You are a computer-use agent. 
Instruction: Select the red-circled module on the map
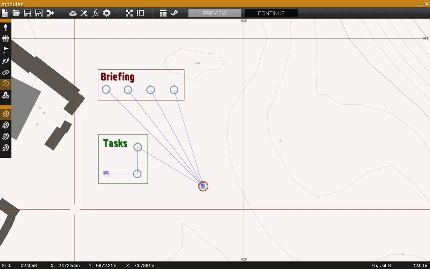coord(203,186)
